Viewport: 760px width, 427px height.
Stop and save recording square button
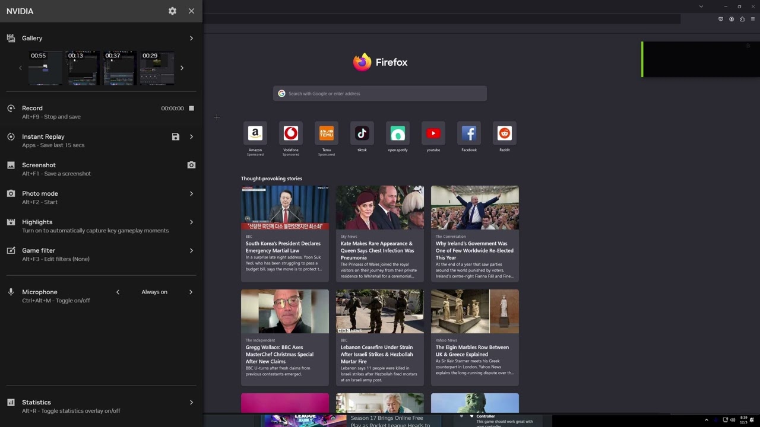pyautogui.click(x=191, y=108)
